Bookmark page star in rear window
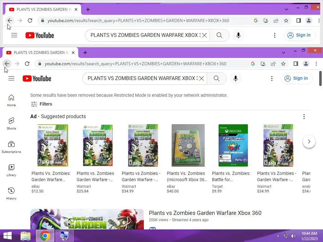The width and height of the screenshot is (323, 242). coord(286,20)
